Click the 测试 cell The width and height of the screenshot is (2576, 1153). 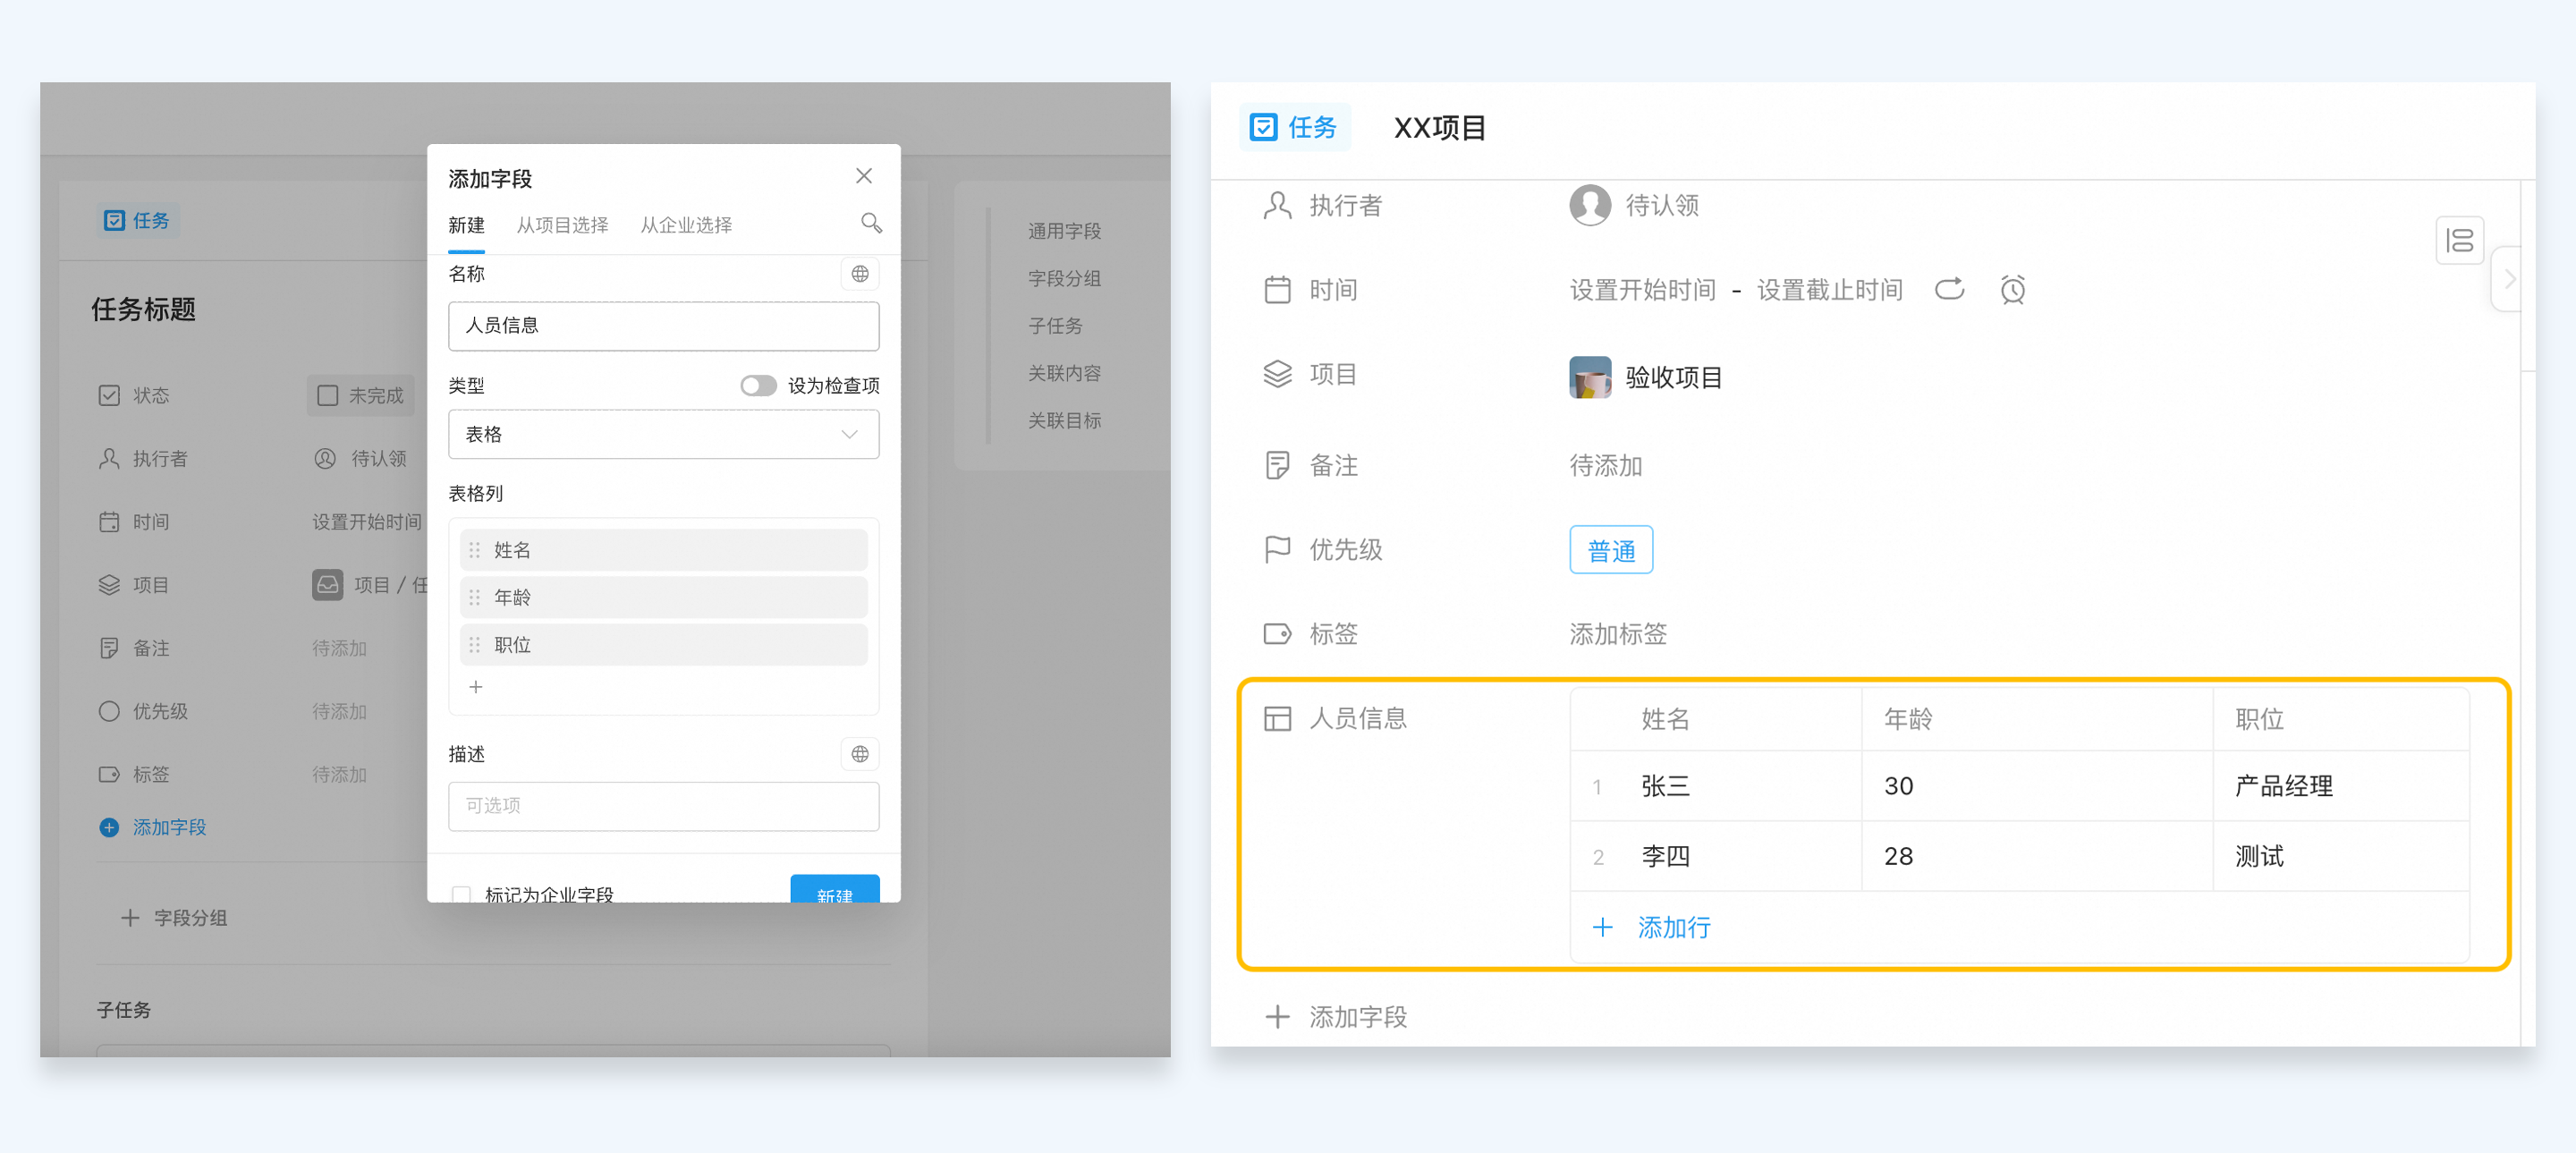[2341, 856]
